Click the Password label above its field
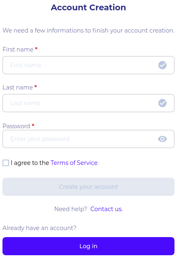The width and height of the screenshot is (179, 261). (x=16, y=126)
